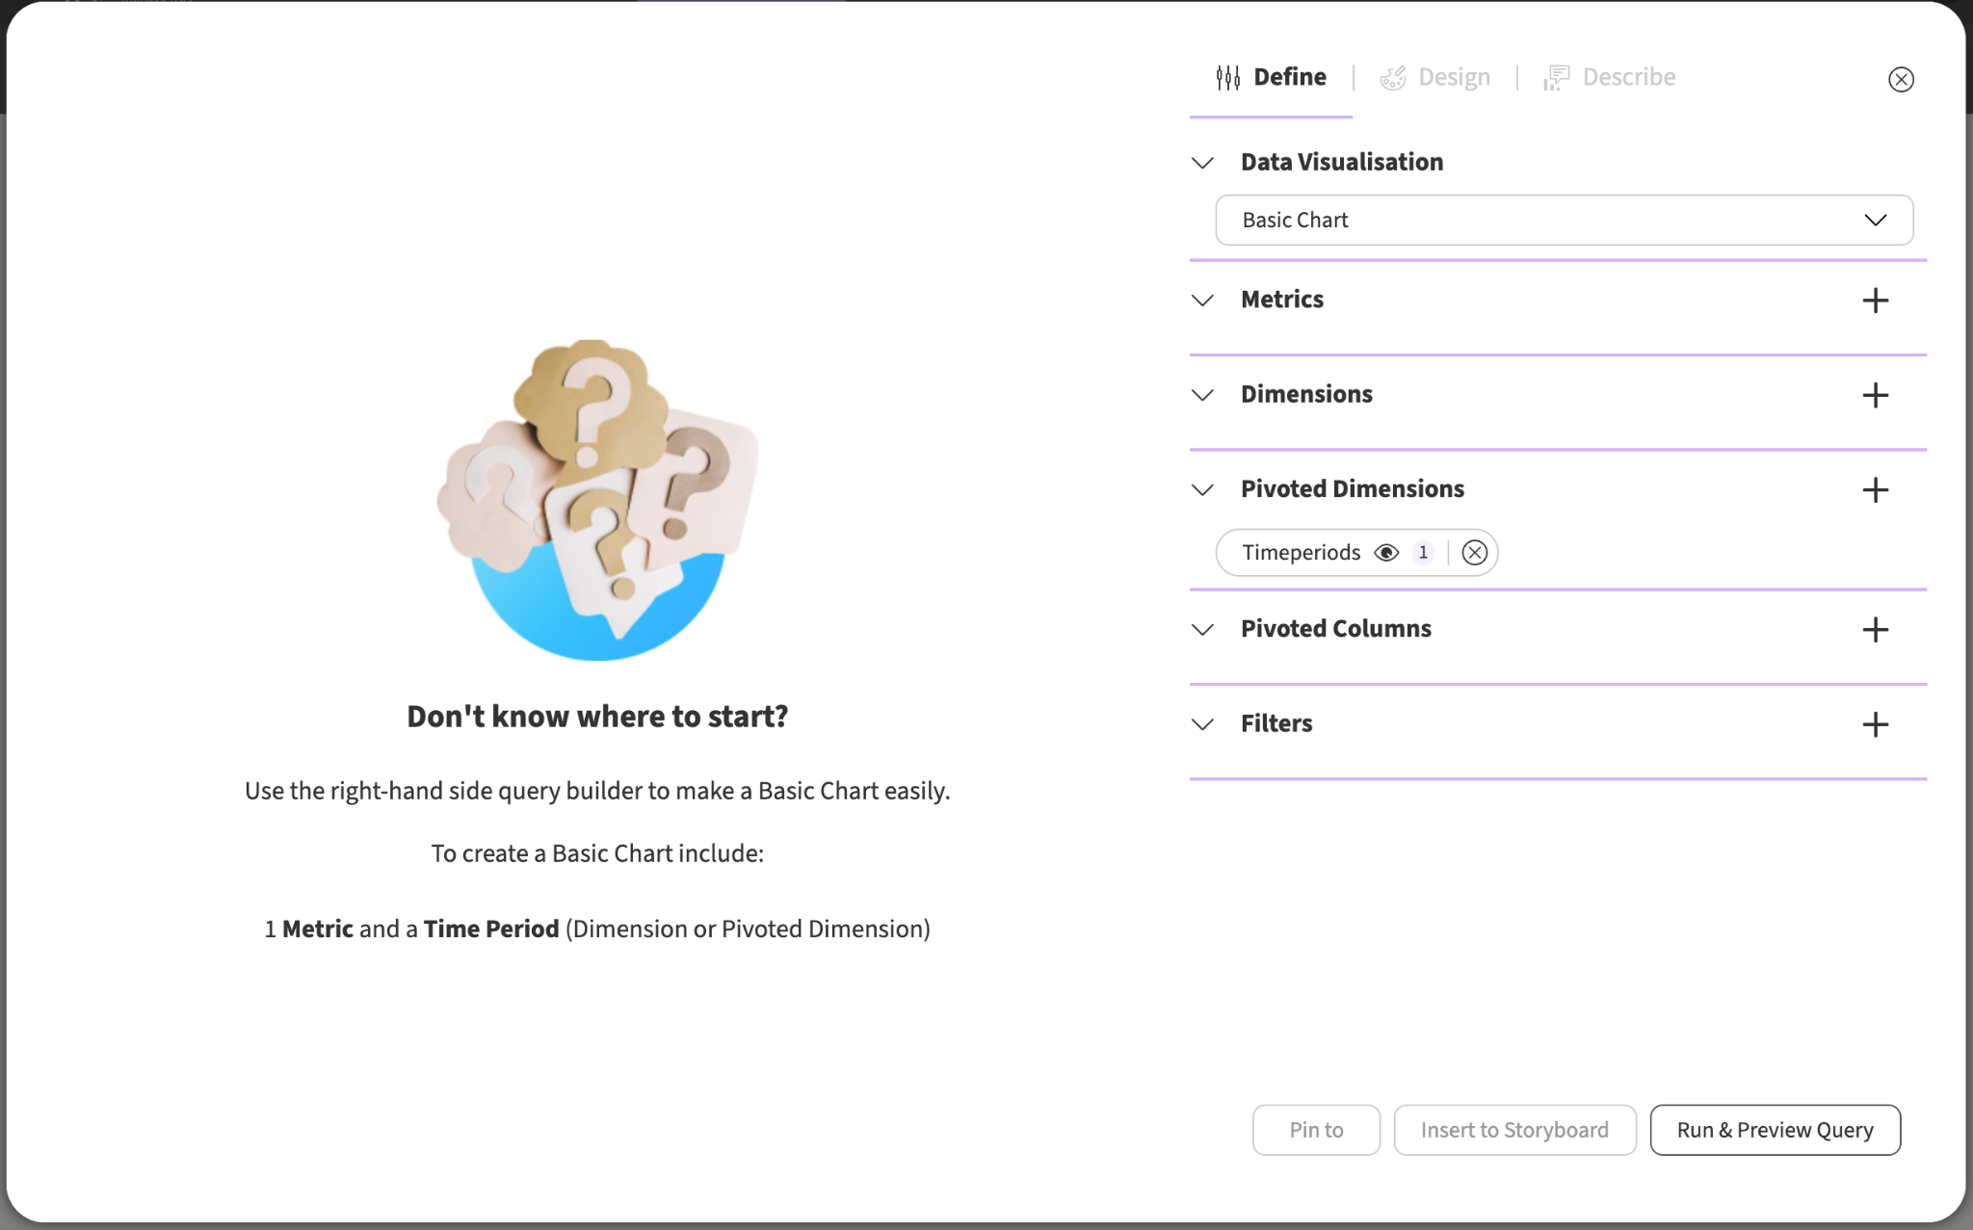Click the Pin to button
Screen dimensions: 1973x1230
[x=1316, y=1130]
